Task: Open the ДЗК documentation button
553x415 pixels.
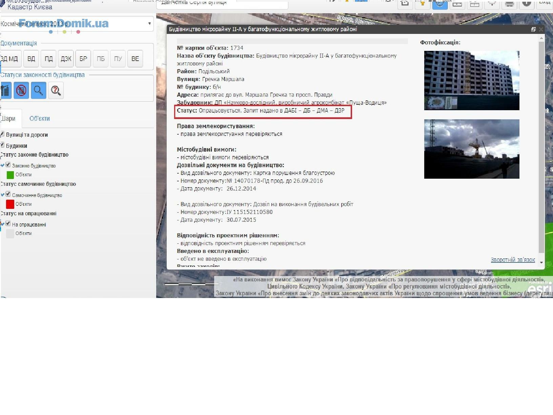Action: pos(66,59)
